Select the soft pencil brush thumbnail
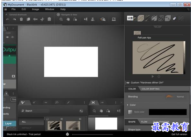The image size is (191, 137). coord(73,126)
